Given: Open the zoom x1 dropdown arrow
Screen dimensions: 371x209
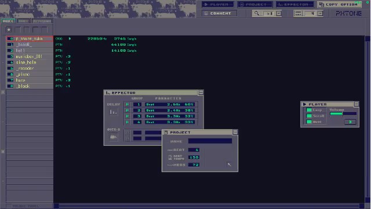Looking at the screenshot, I should (x=279, y=13).
